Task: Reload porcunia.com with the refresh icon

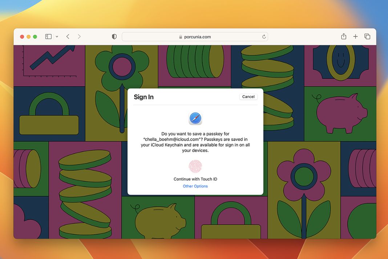Action: [264, 36]
